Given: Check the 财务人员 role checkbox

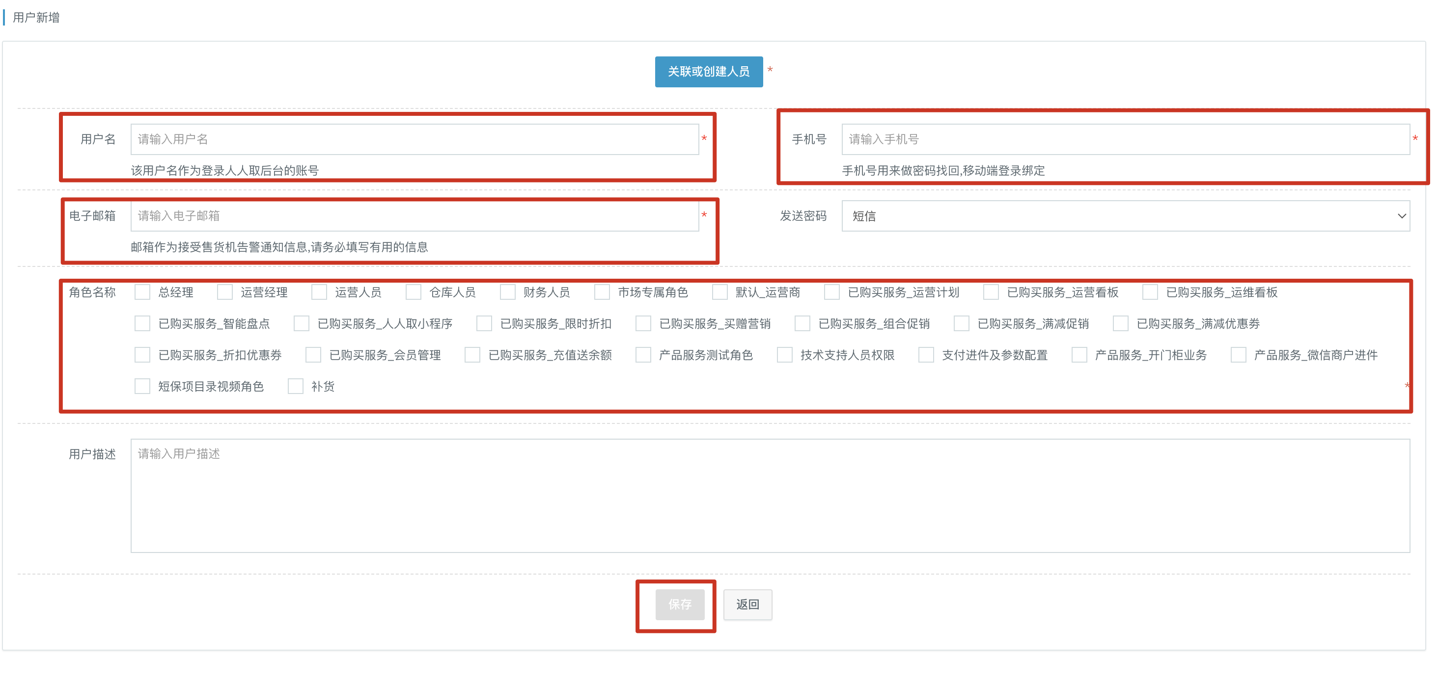Looking at the screenshot, I should pyautogui.click(x=508, y=292).
